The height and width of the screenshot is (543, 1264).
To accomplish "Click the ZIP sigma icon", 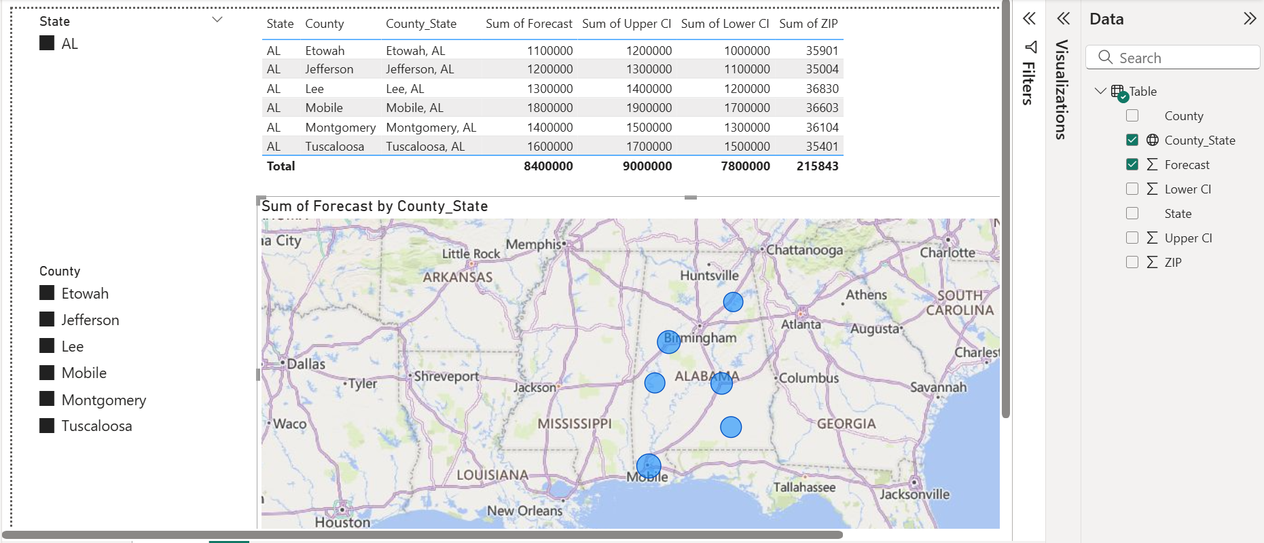I will pos(1152,262).
